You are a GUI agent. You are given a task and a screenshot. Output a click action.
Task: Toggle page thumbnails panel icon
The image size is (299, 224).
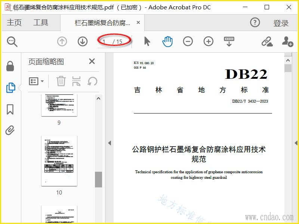(x=11, y=88)
